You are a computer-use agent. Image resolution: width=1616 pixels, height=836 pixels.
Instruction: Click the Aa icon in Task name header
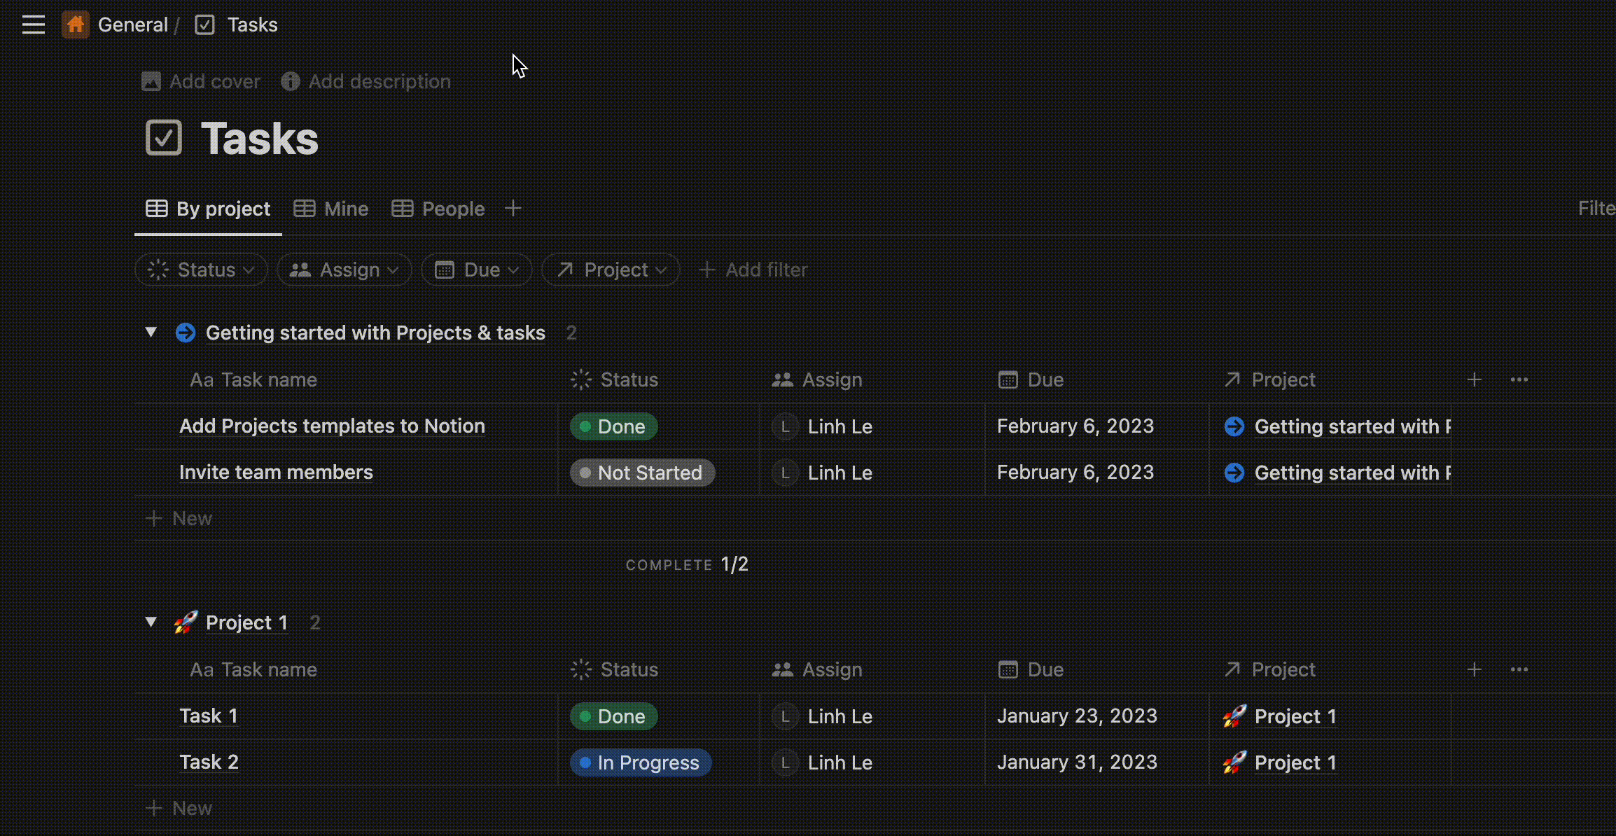pos(202,379)
